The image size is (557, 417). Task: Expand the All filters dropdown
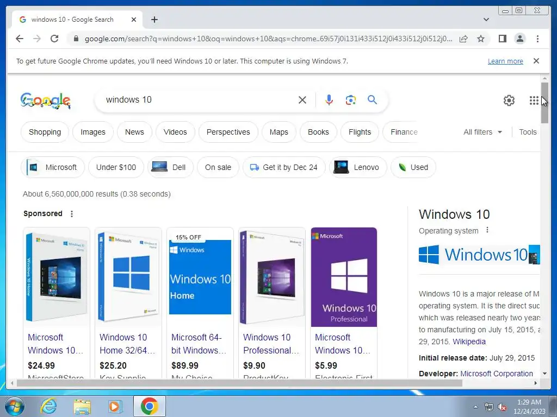482,132
